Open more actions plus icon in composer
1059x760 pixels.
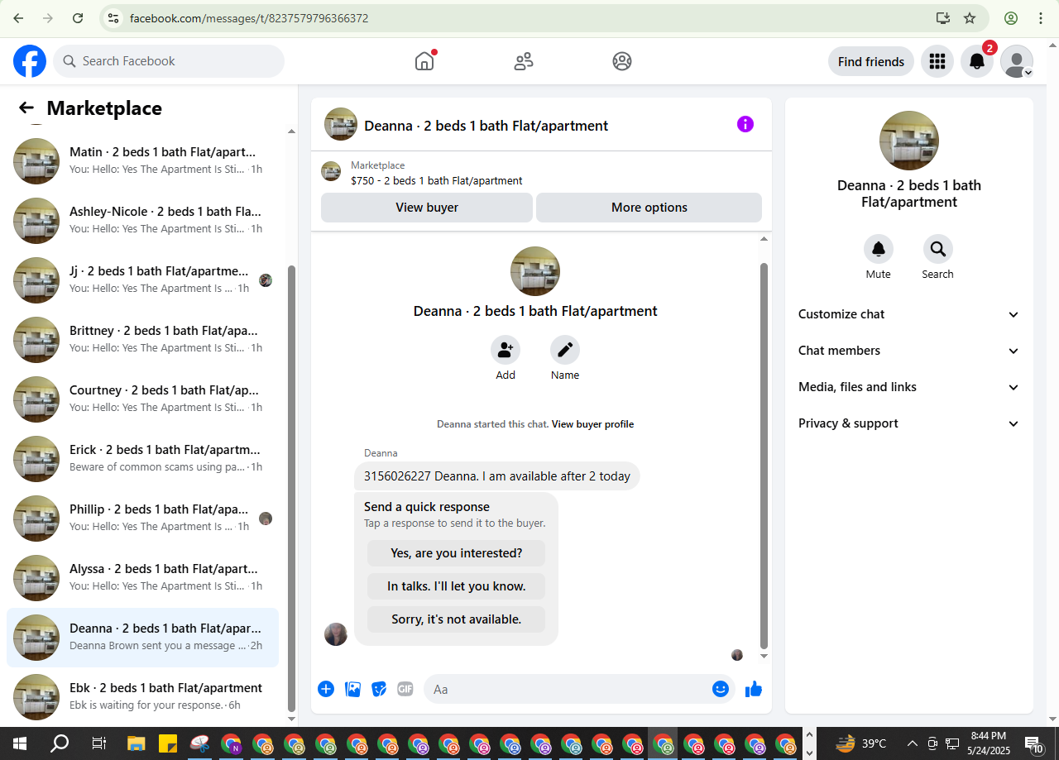tap(326, 689)
